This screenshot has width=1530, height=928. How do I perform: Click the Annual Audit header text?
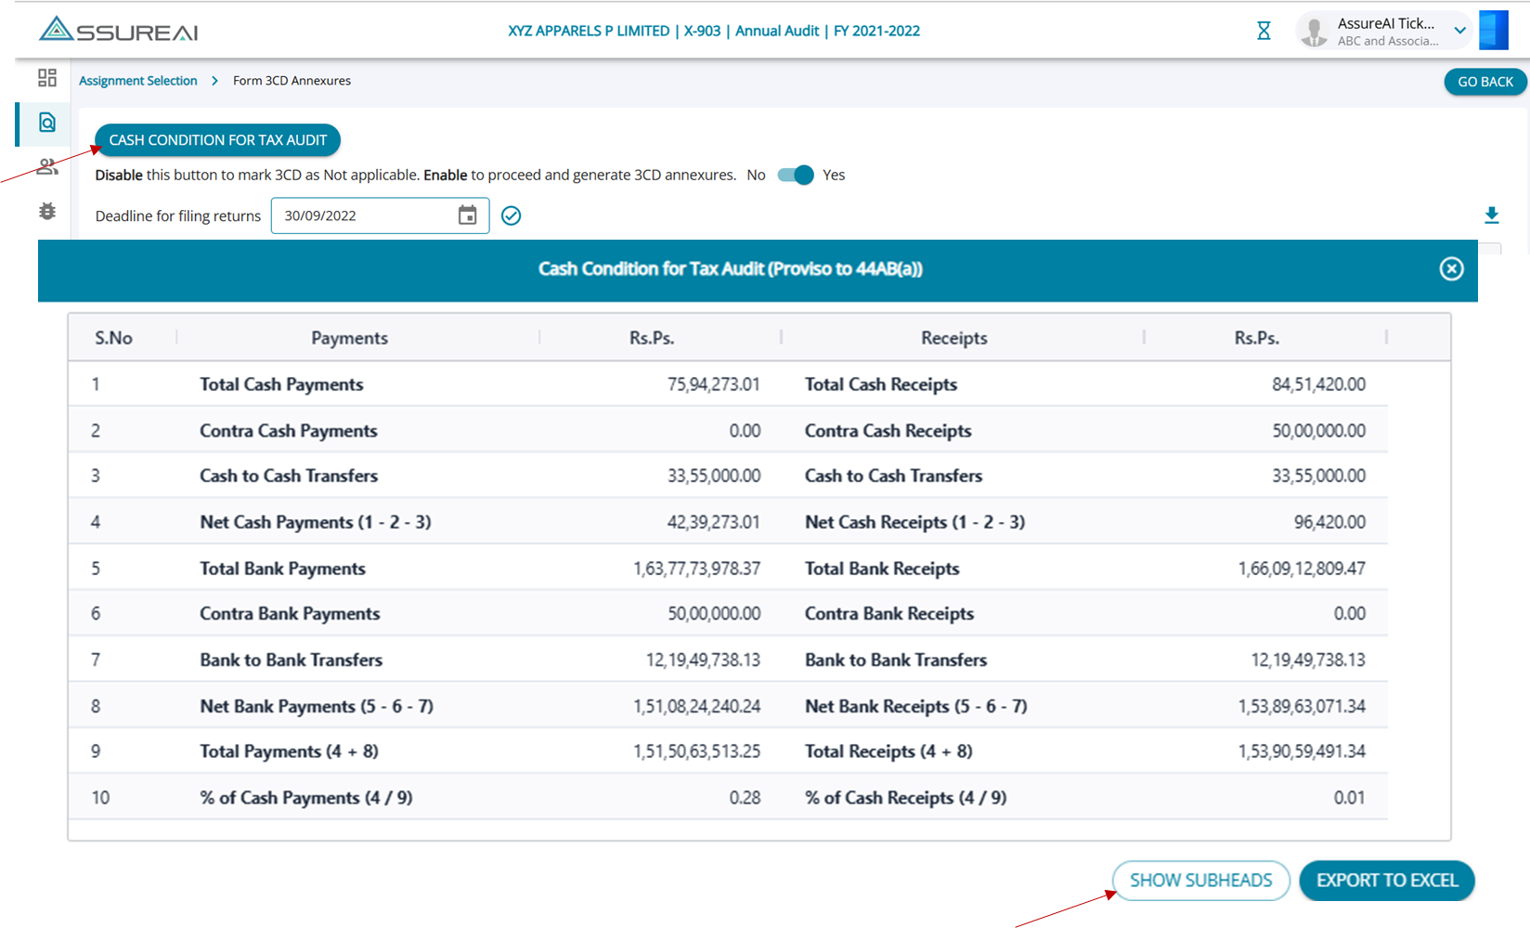pos(777,31)
